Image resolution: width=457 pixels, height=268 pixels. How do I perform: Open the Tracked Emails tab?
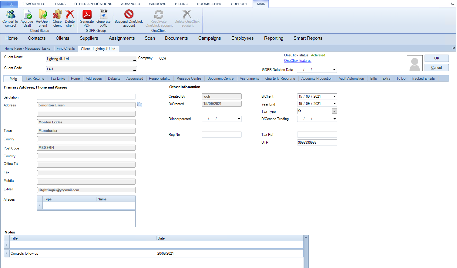coord(423,79)
